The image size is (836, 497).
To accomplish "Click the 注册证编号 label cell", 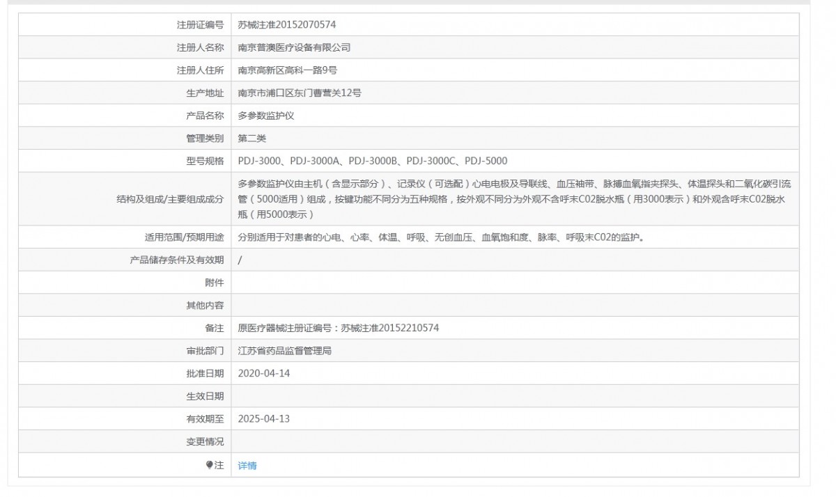I will (125, 24).
